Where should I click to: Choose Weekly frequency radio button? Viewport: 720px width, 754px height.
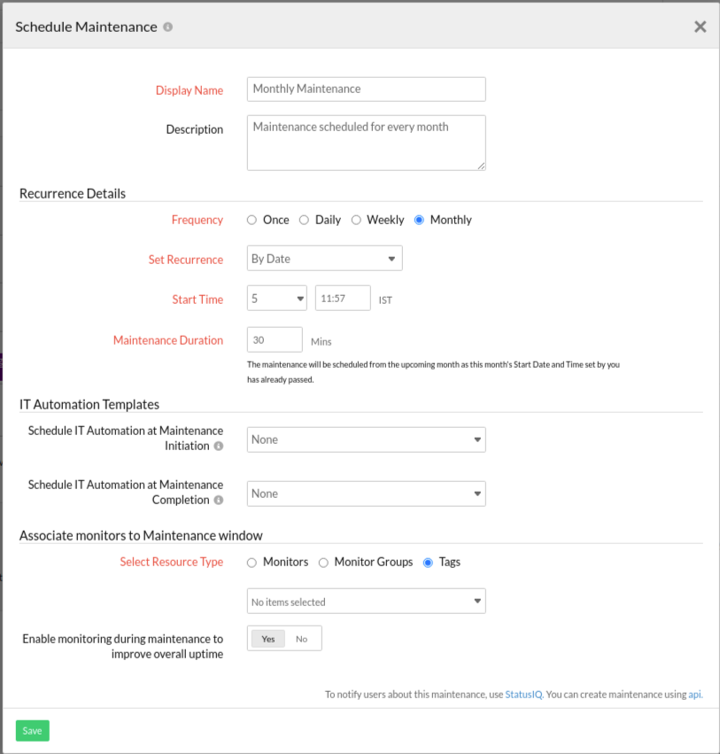[356, 220]
